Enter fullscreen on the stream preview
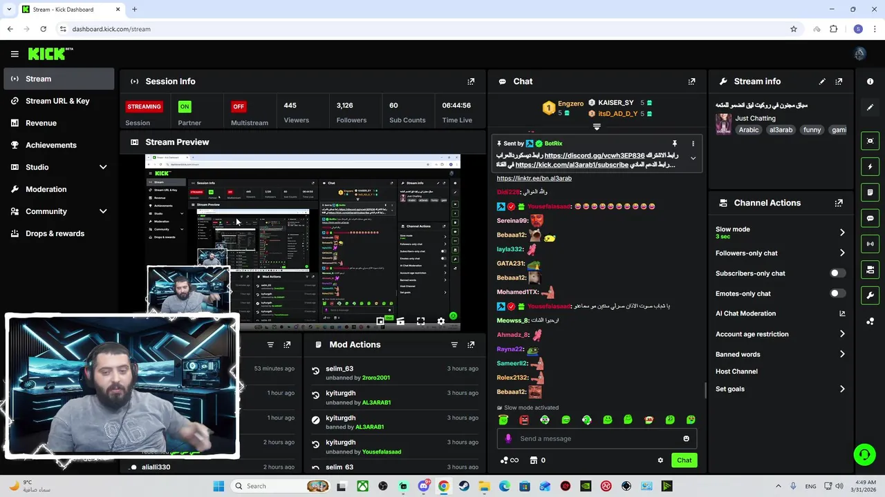Viewport: 885px width, 497px height. [420, 321]
